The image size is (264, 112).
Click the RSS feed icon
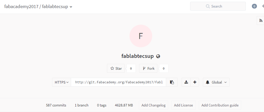[x=261, y=21]
